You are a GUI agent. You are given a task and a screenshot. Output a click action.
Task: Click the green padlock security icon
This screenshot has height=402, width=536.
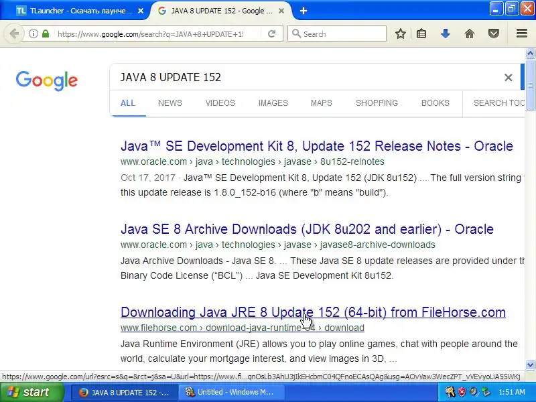(x=46, y=33)
